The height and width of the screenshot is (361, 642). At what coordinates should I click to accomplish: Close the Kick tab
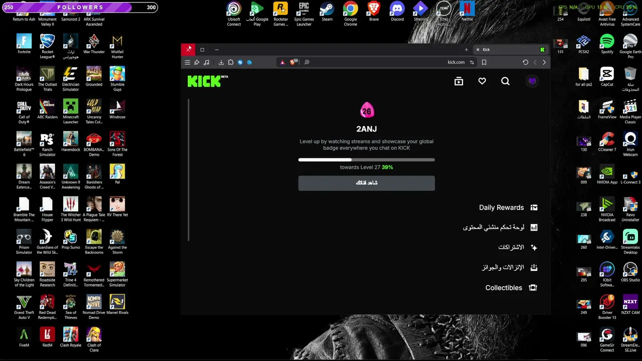[477, 50]
